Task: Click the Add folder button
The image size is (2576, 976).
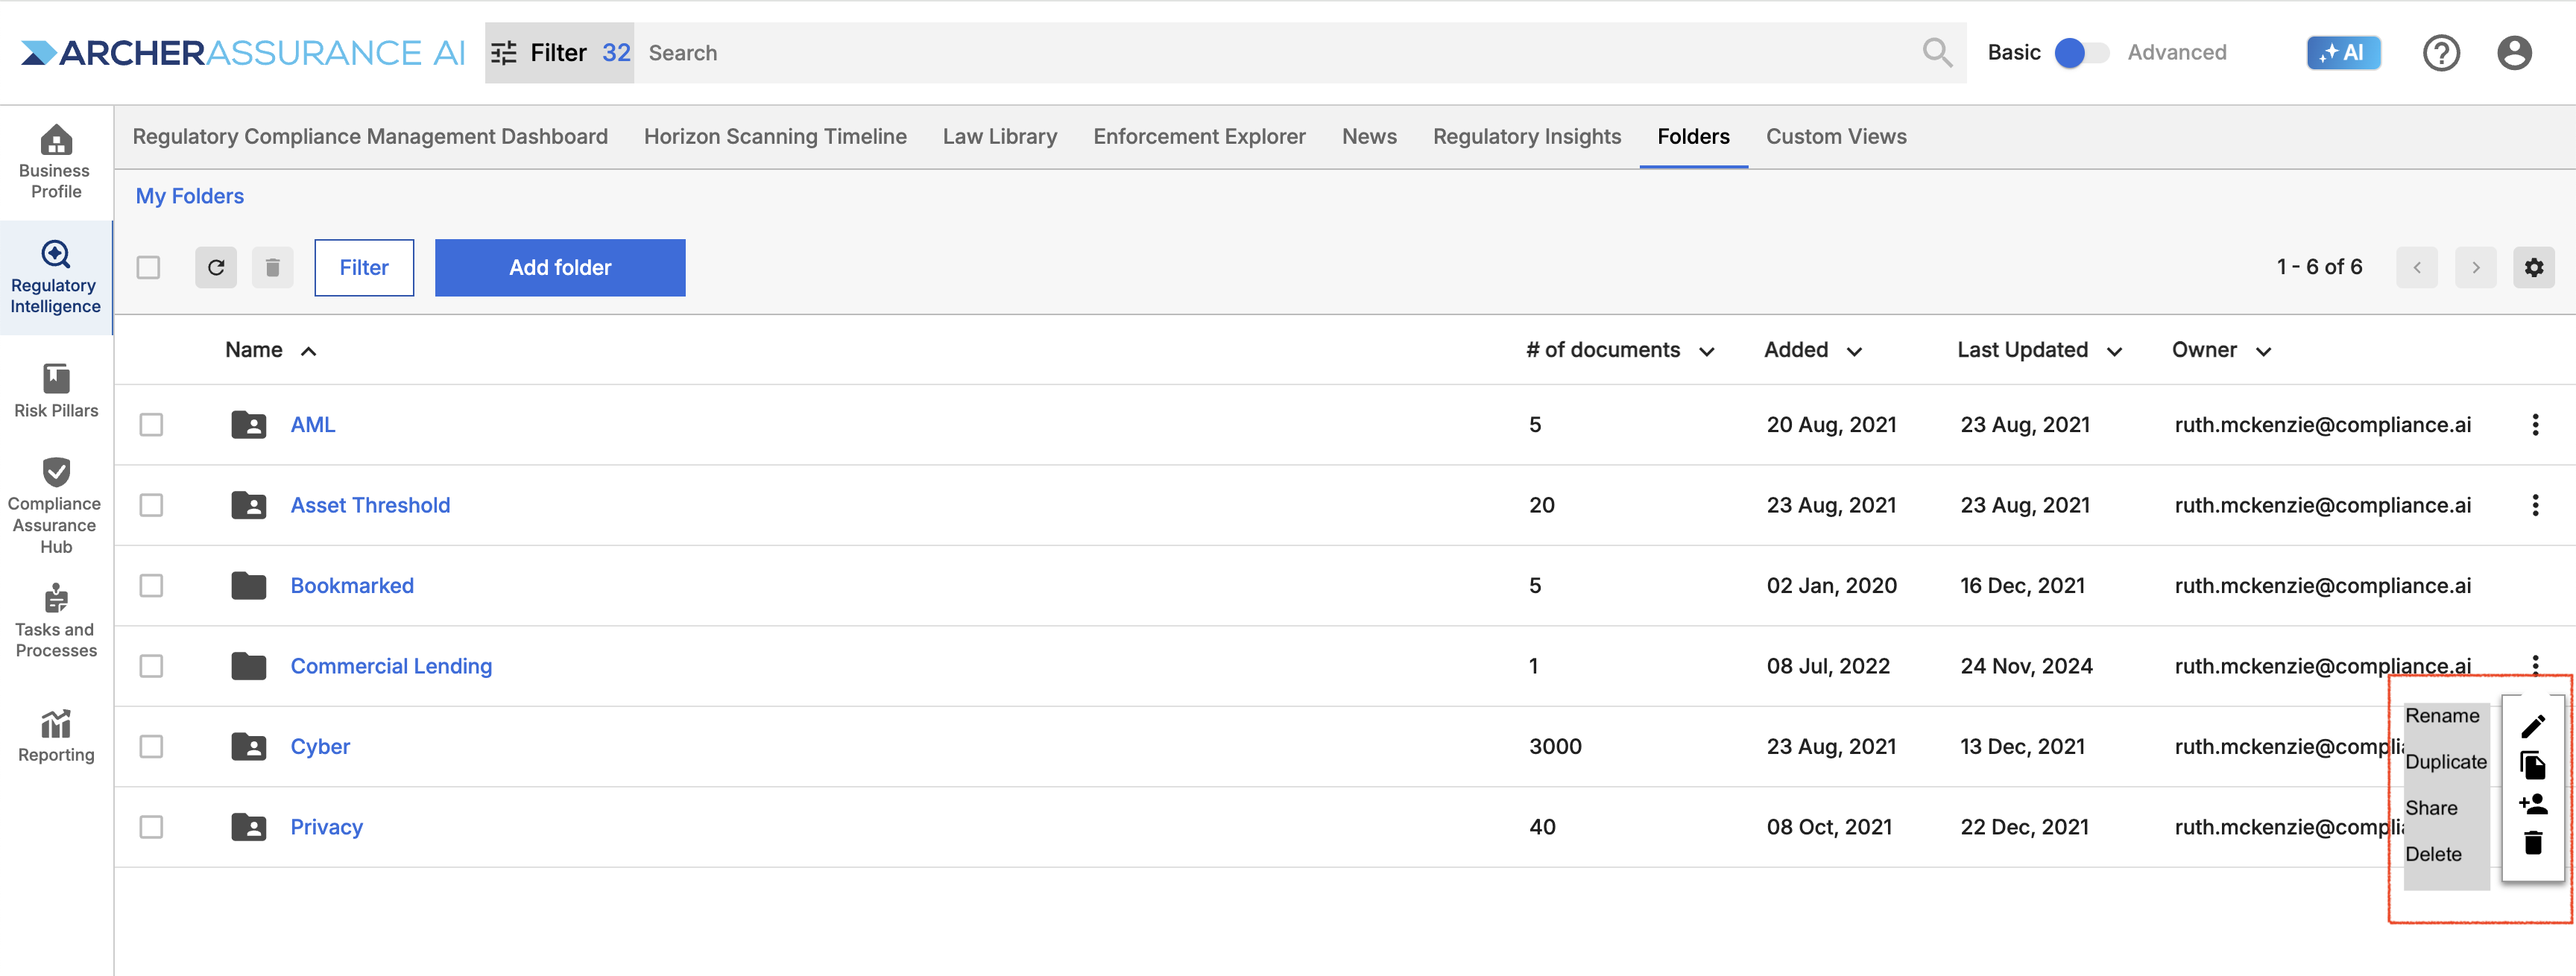Action: coord(559,267)
